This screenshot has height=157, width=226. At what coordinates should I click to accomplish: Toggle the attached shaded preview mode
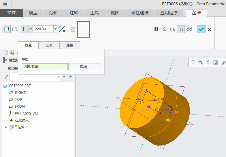point(181,29)
